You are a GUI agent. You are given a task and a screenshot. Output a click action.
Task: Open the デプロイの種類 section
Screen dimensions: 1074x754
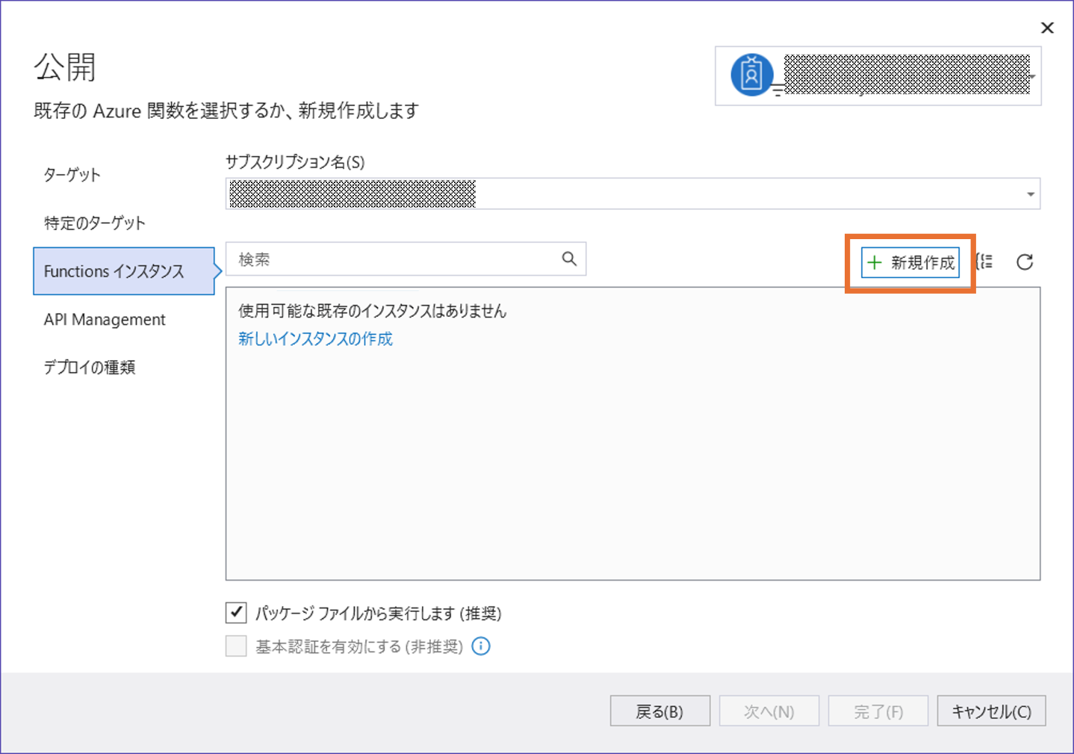click(x=88, y=367)
